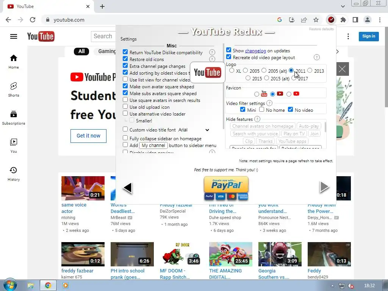Image resolution: width=388 pixels, height=291 pixels.
Task: Toggle Restore old icons checkbox
Action: click(x=125, y=59)
